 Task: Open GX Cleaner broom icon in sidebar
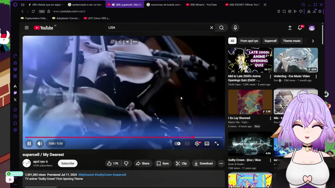[15, 63]
